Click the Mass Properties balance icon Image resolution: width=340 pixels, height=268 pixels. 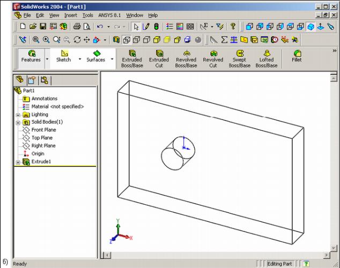point(234,40)
